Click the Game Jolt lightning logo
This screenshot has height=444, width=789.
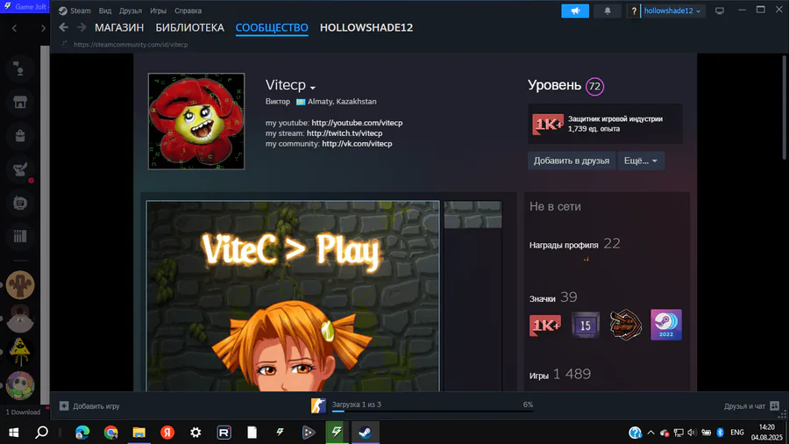[x=8, y=6]
